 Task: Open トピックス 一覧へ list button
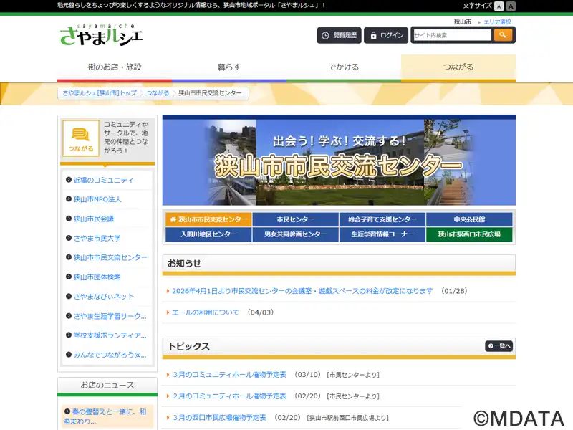coord(499,346)
